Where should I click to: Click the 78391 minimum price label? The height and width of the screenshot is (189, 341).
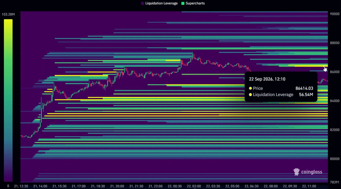tap(334, 182)
